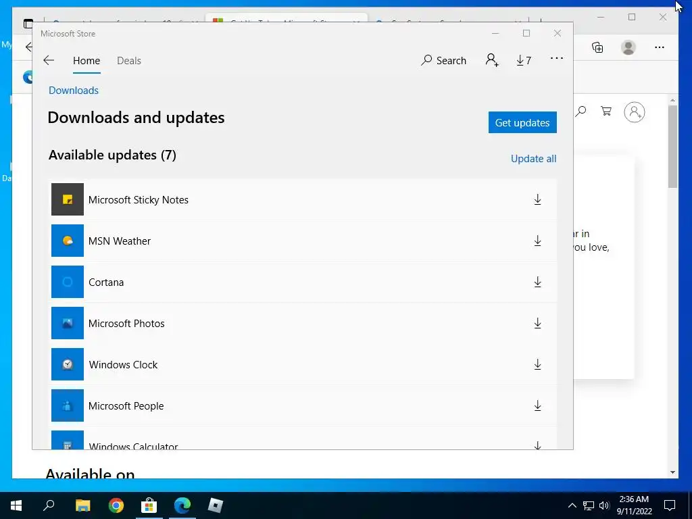The width and height of the screenshot is (692, 519).
Task: Open the taskbar clock and date
Action: (x=634, y=505)
